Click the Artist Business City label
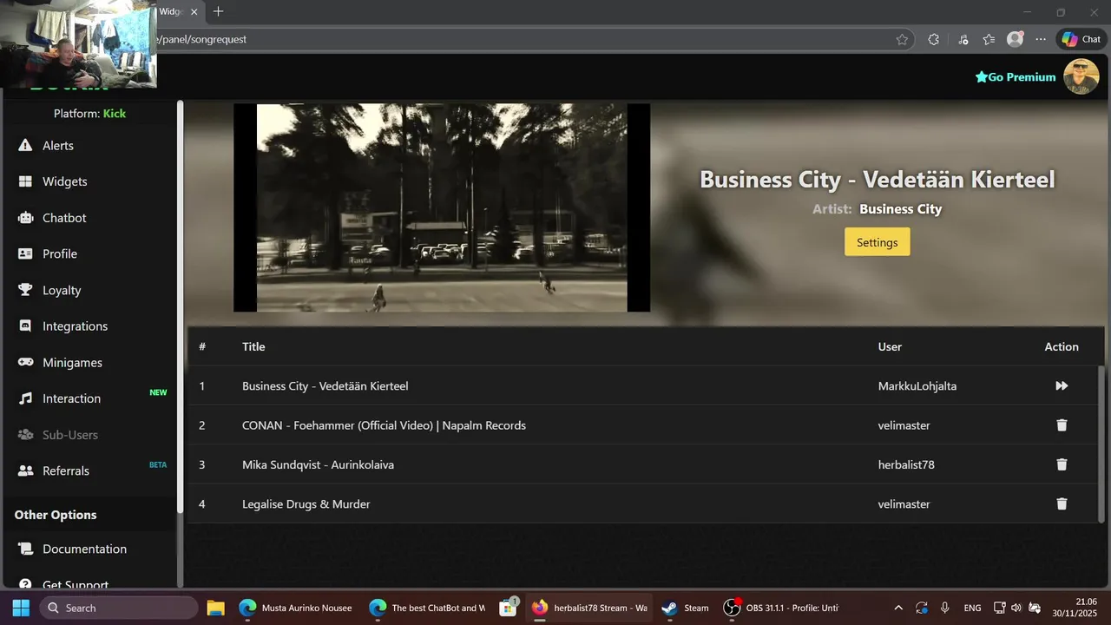The image size is (1111, 625). (877, 209)
